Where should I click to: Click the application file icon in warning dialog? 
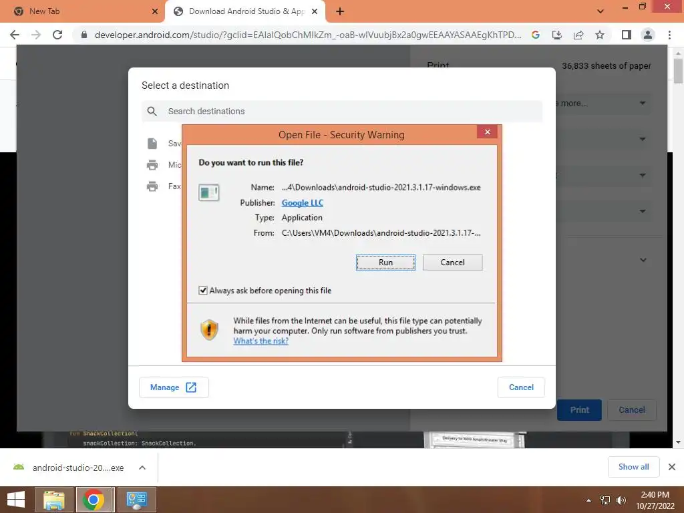click(208, 192)
